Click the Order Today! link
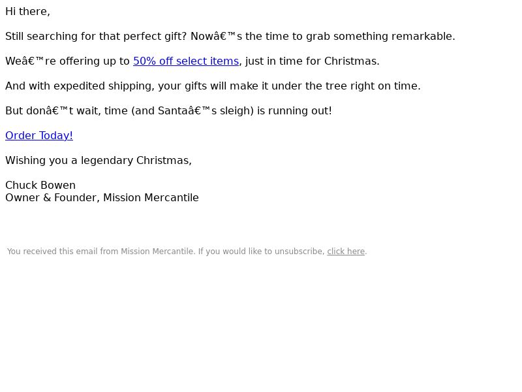This screenshot has width=522, height=392. point(39,136)
